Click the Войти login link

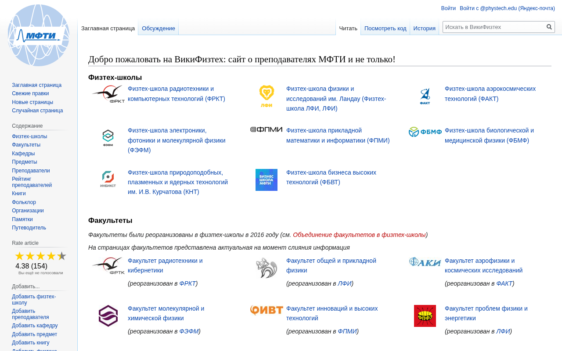(448, 8)
